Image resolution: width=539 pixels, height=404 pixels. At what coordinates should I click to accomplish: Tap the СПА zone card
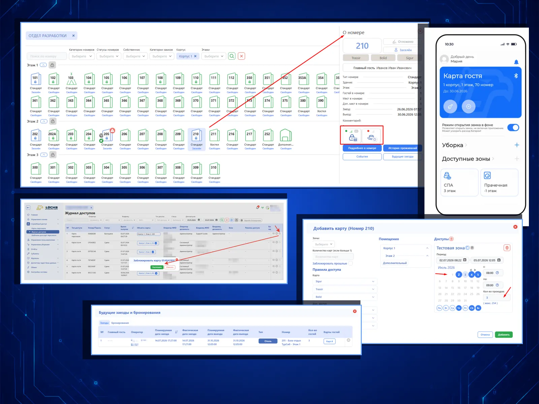click(459, 182)
